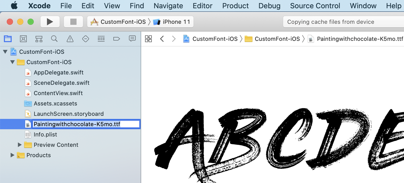The width and height of the screenshot is (404, 183).
Task: Show the Issue navigator warning icon
Action: (70, 39)
